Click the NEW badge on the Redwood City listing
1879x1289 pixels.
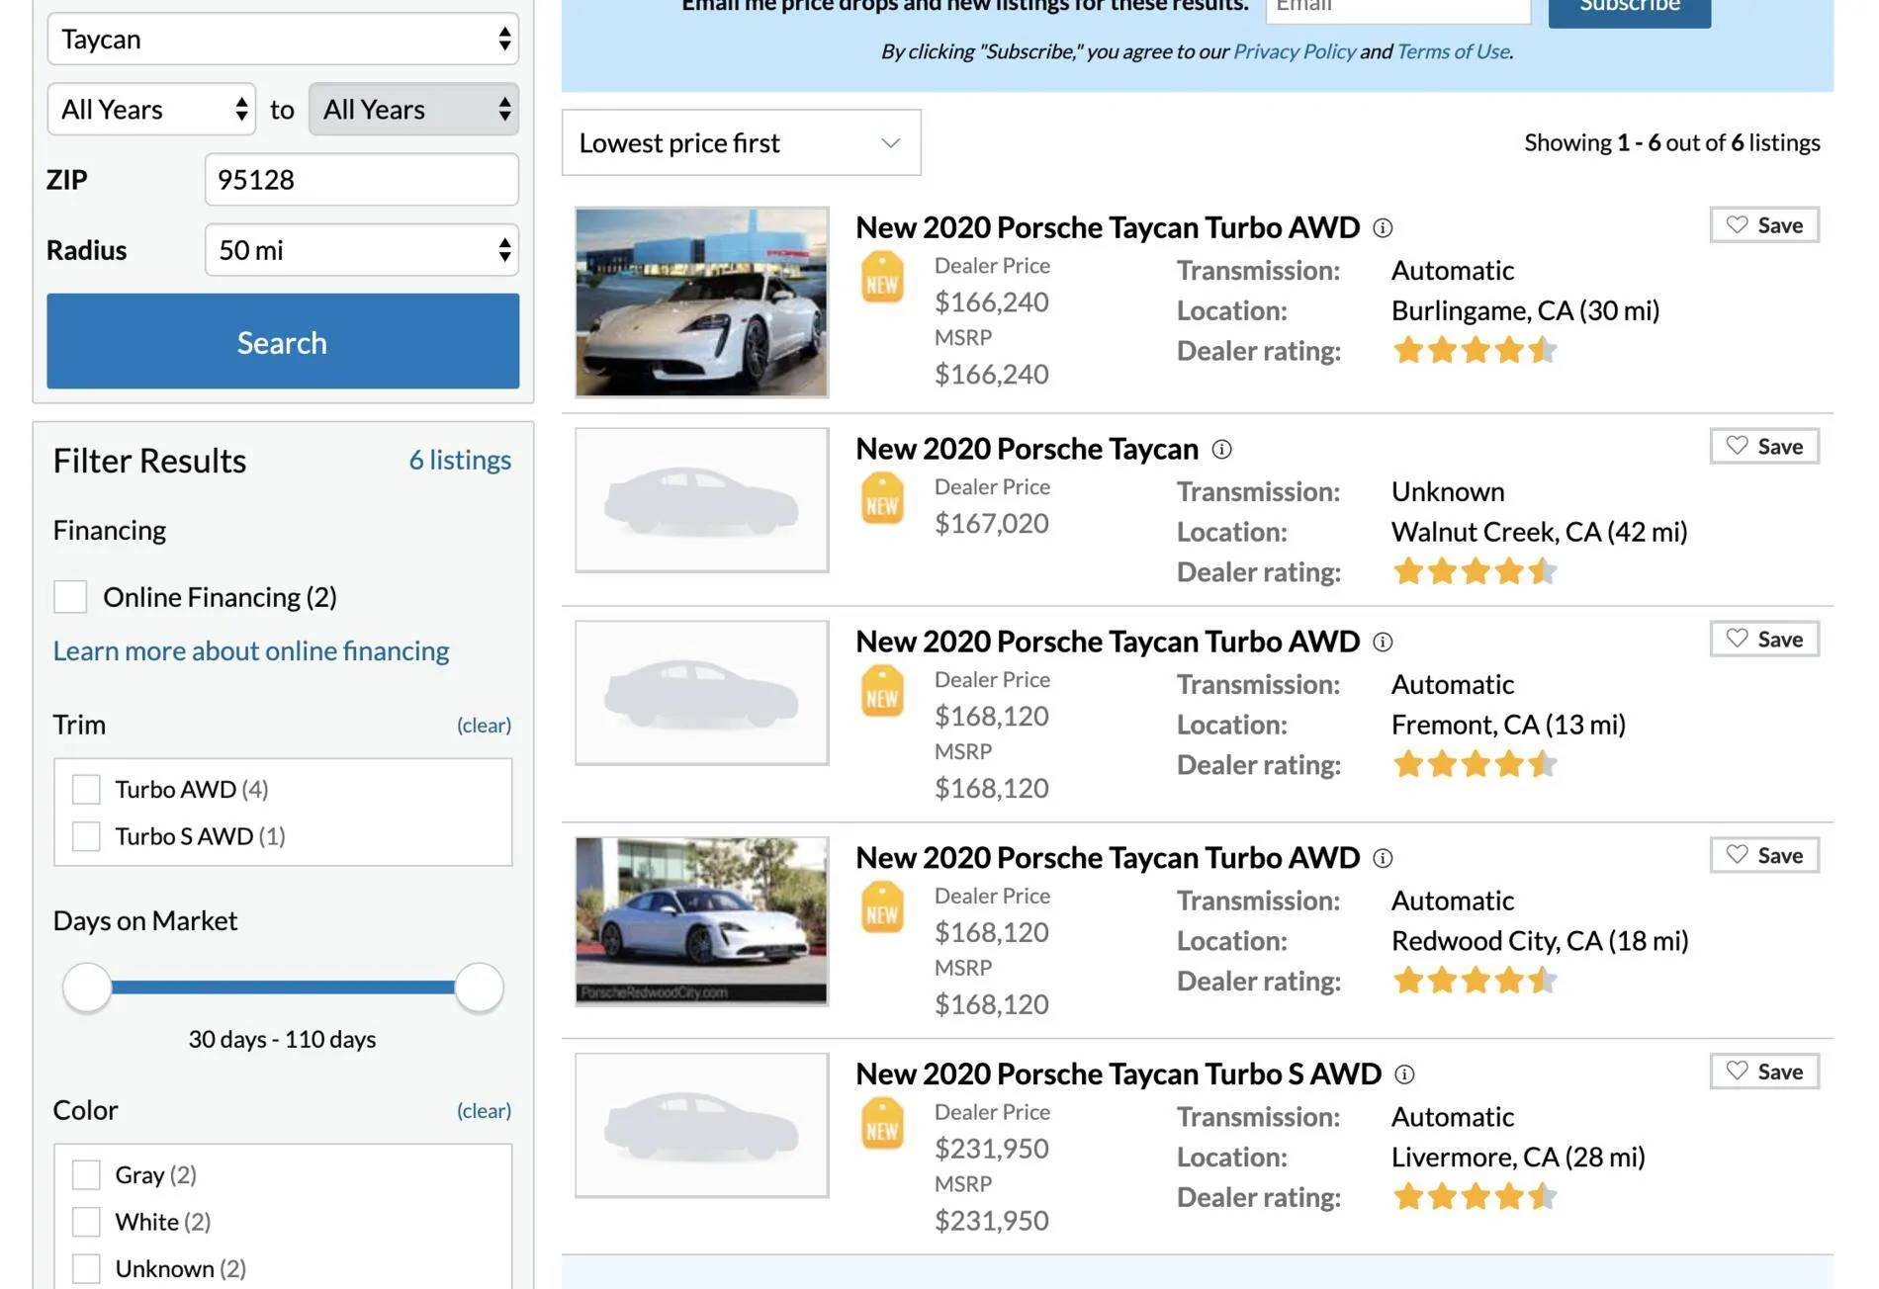[882, 908]
